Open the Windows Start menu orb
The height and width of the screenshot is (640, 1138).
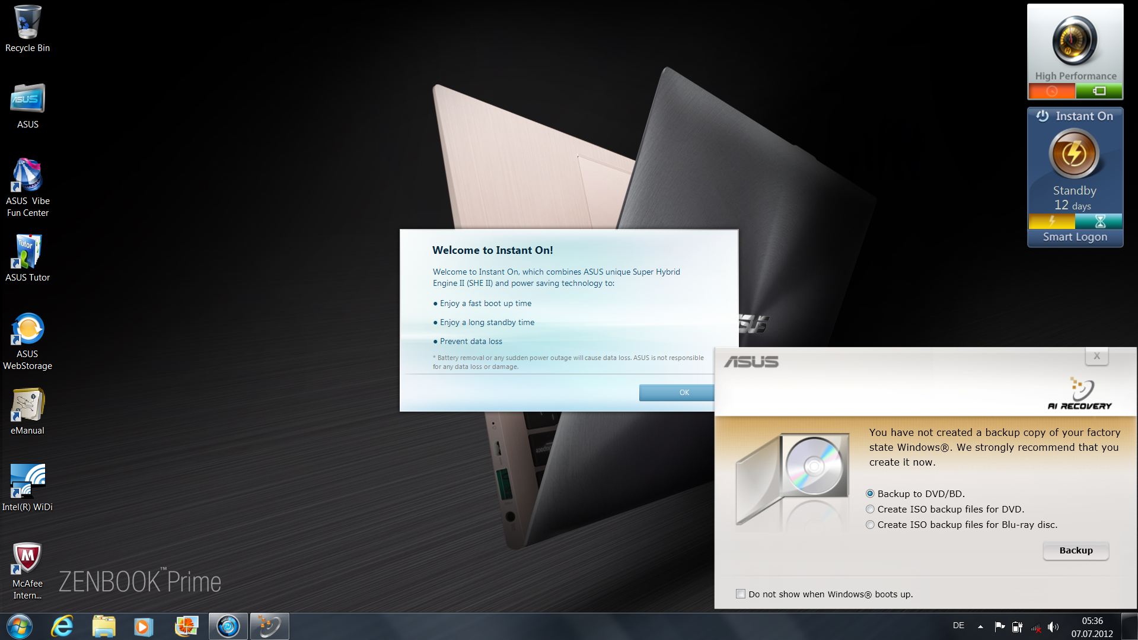click(x=20, y=626)
